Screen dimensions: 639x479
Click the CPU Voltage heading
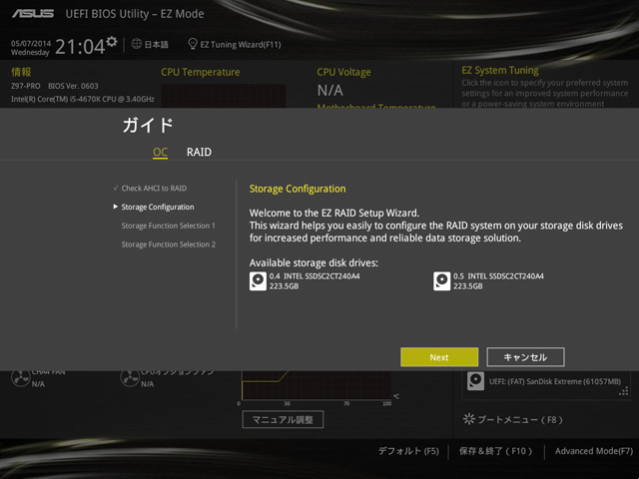pyautogui.click(x=343, y=72)
